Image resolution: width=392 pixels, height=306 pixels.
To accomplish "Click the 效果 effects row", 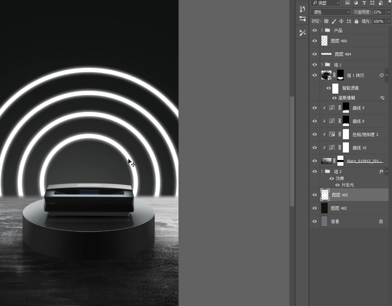I will [x=340, y=178].
